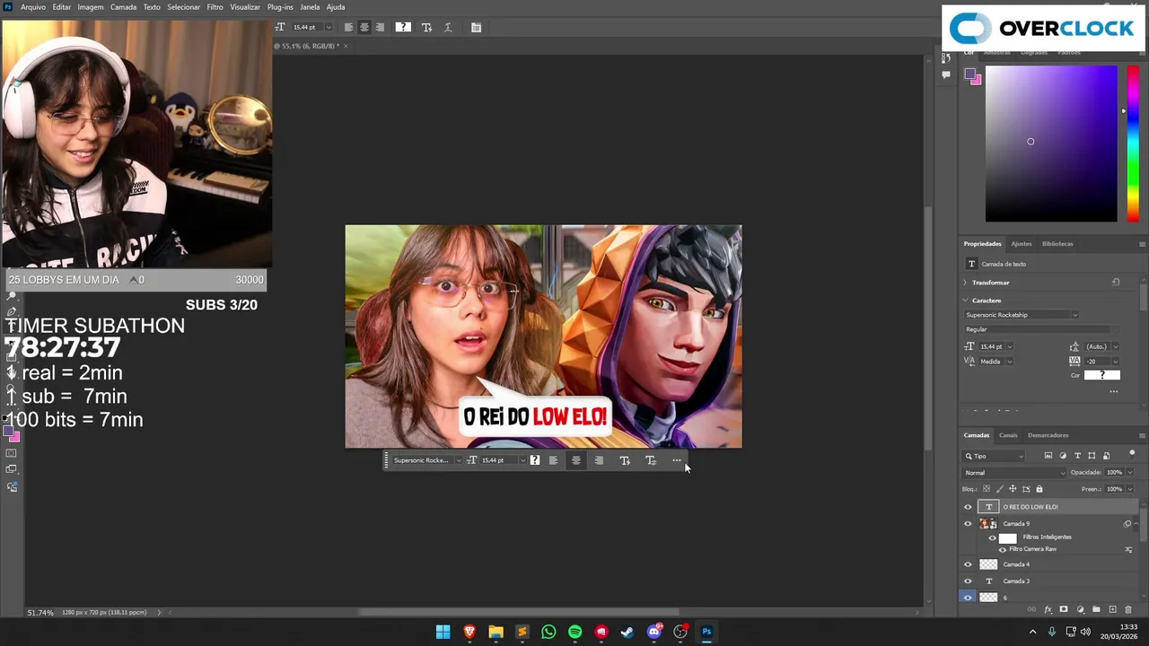The height and width of the screenshot is (646, 1149).
Task: Hide the Camada 4 layer
Action: [x=968, y=564]
